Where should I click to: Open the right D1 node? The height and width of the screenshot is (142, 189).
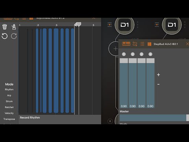pyautogui.click(x=172, y=25)
